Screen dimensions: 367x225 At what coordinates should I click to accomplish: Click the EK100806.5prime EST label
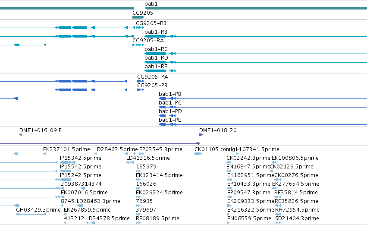click(295, 158)
